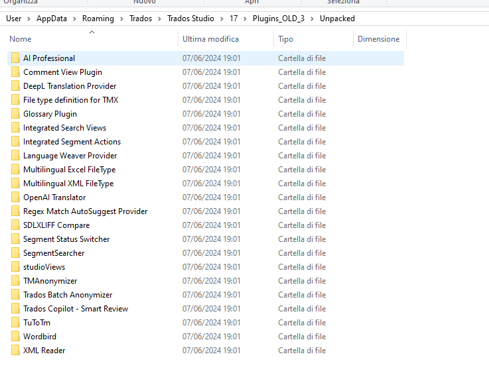Sort by the Tipo column header
Viewport: 489px width, 389px height.
[286, 39]
